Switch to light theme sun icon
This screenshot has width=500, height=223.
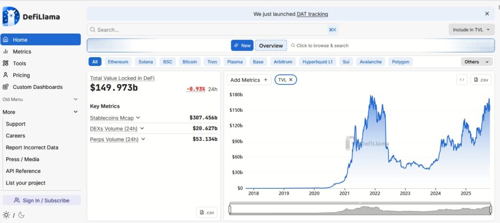(x=6, y=215)
